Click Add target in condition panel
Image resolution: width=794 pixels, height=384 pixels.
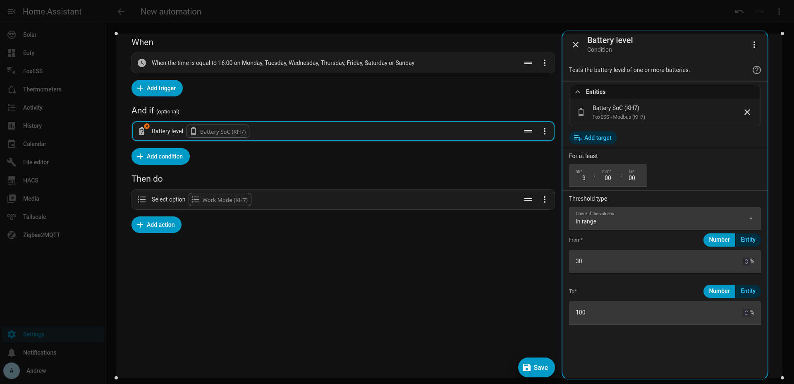pos(593,138)
